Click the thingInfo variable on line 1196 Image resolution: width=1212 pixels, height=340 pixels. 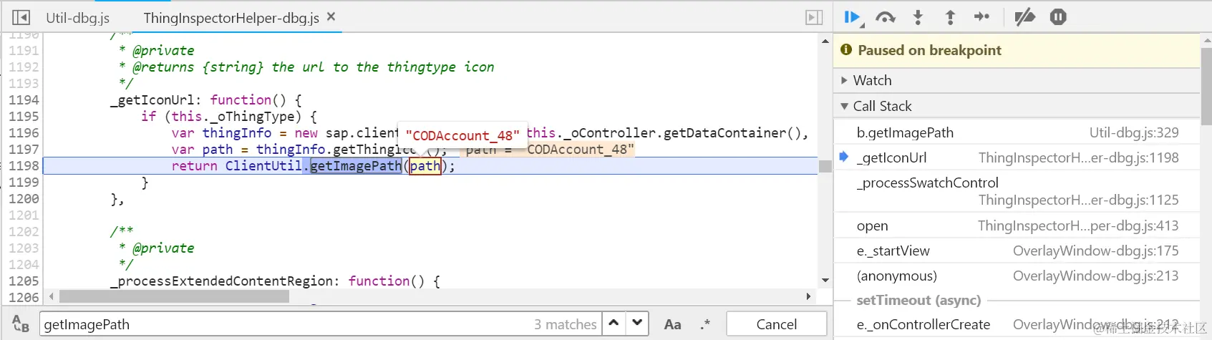(236, 132)
